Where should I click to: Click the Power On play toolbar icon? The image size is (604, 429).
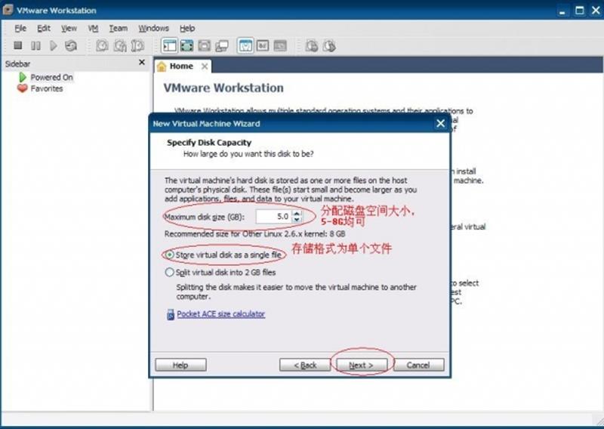click(53, 46)
